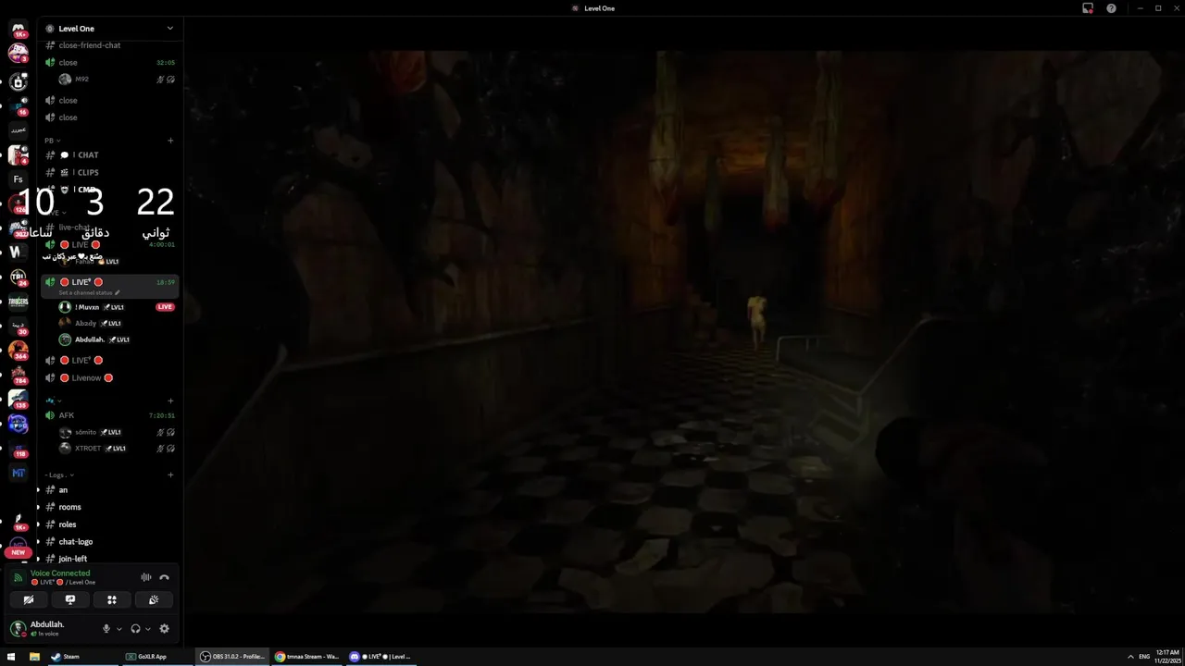Viewport: 1185px width, 666px height.
Task: Open File Explorer from taskbar
Action: (x=34, y=657)
